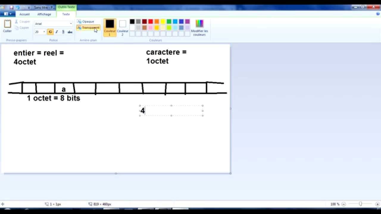The image size is (381, 214).
Task: Pick the turquoise blue color swatch
Action: [175, 21]
